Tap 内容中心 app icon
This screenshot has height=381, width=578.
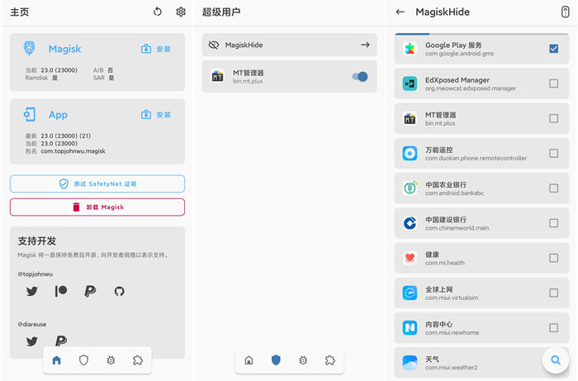[410, 327]
